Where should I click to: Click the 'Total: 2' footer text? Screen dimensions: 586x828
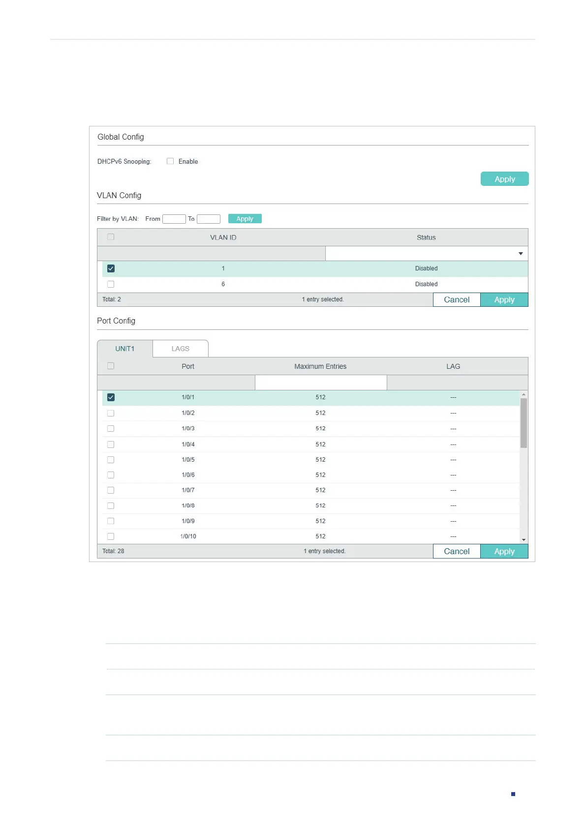coord(112,299)
